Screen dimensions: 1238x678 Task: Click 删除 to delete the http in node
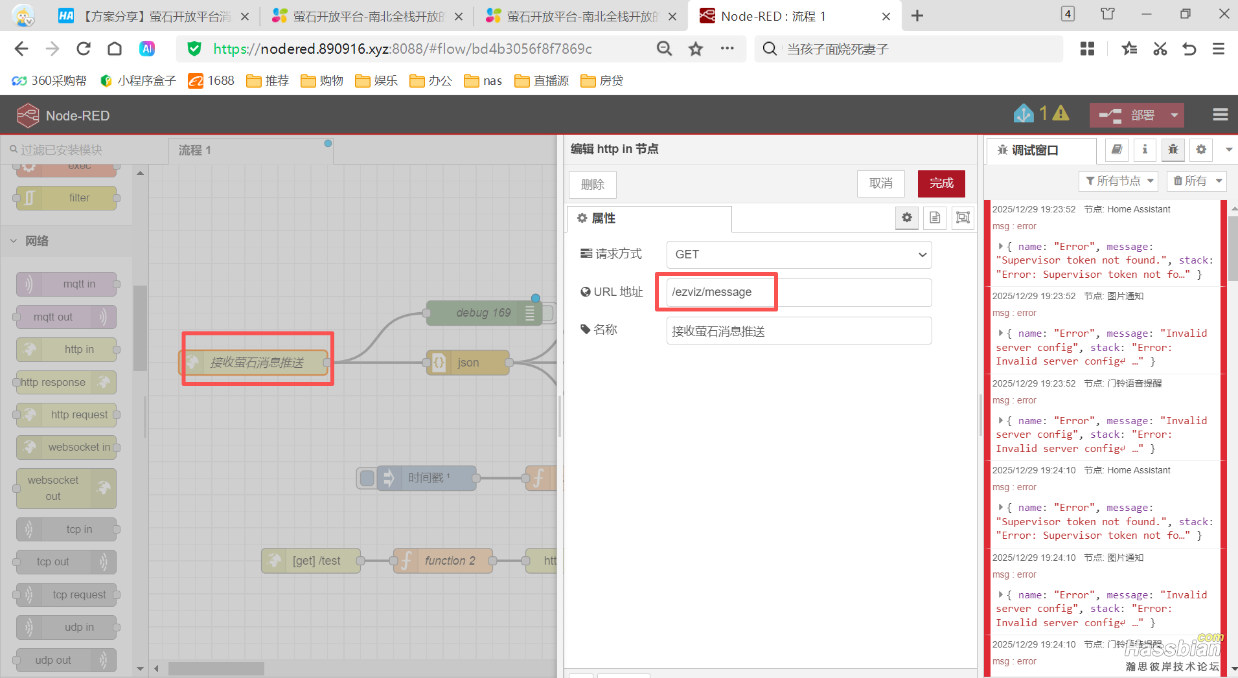coord(592,185)
